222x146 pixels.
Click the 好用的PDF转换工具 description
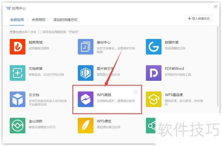[178, 75]
